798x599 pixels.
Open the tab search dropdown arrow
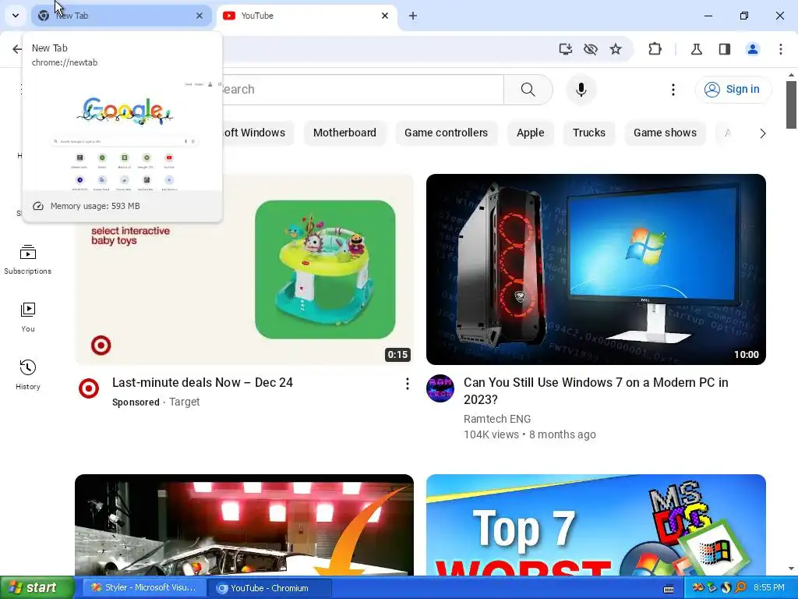[16, 16]
